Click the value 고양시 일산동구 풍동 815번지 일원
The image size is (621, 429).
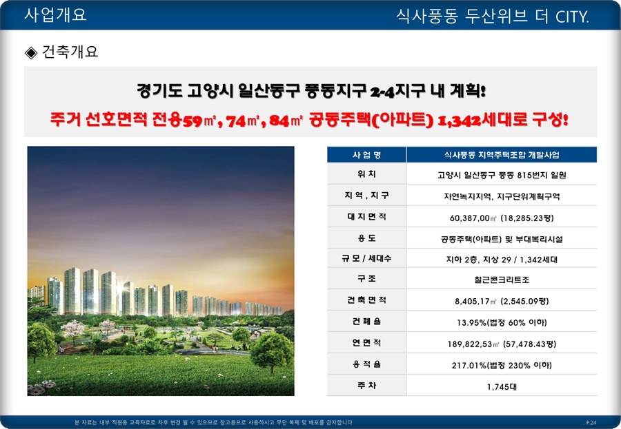click(x=502, y=175)
